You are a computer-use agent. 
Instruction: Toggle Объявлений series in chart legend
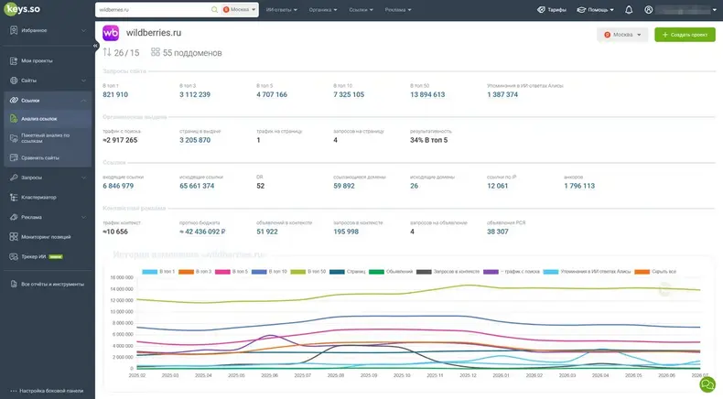click(x=391, y=272)
